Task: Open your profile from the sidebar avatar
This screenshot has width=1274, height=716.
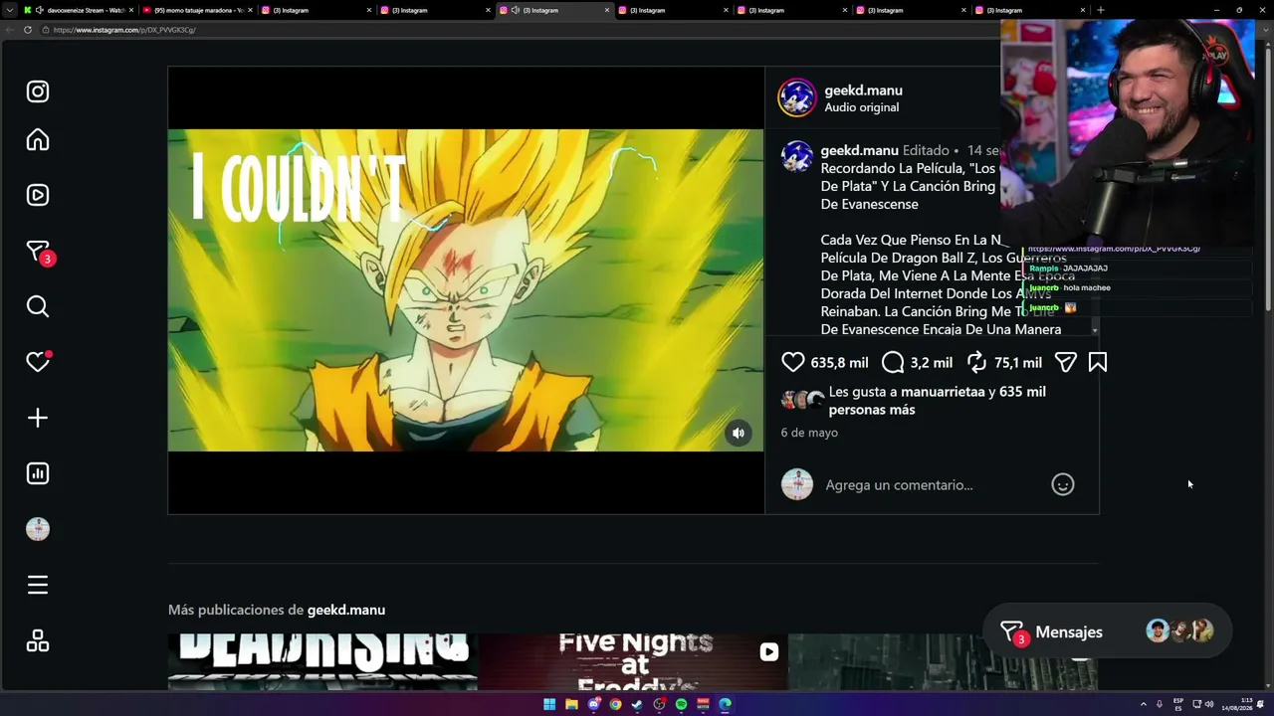Action: [x=38, y=529]
